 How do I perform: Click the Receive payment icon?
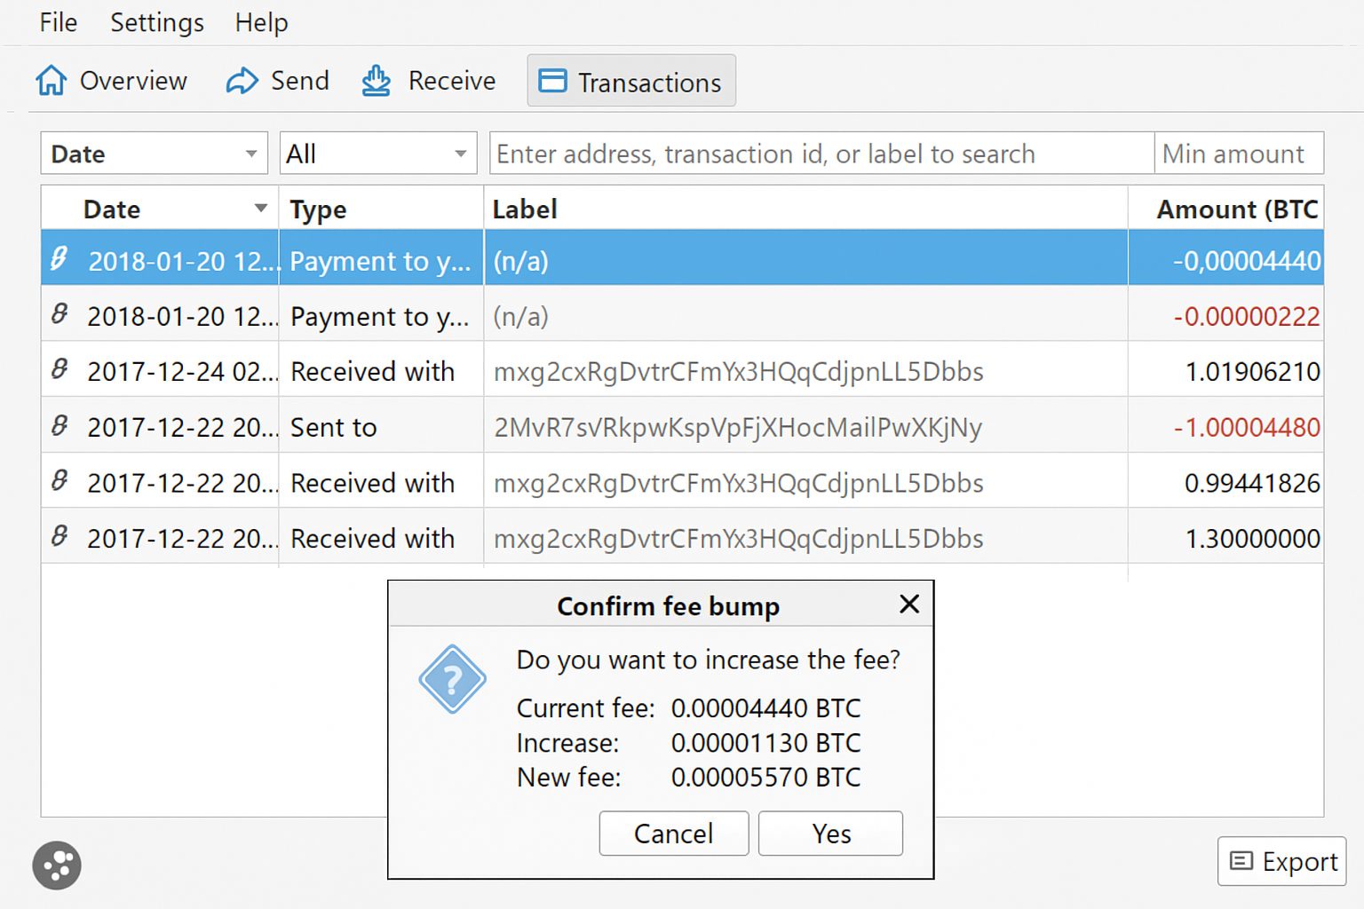[376, 80]
